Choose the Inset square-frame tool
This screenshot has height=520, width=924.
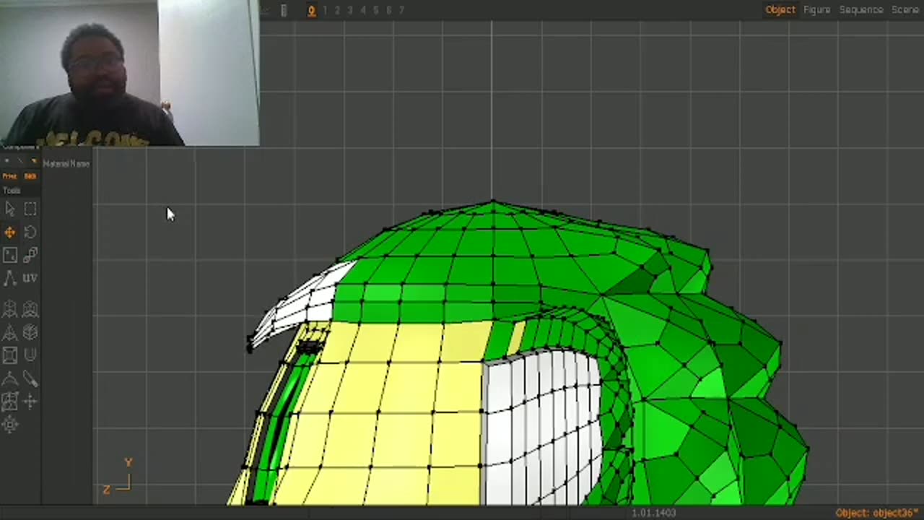(x=9, y=355)
